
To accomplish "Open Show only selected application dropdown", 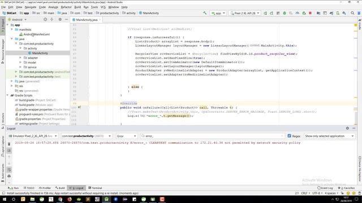I will pos(329,136).
